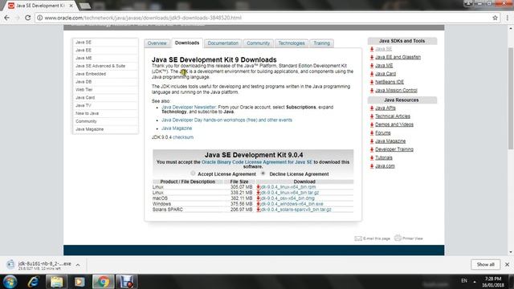Click download arrow icon for windows-x64_bin.exe

tap(259, 204)
